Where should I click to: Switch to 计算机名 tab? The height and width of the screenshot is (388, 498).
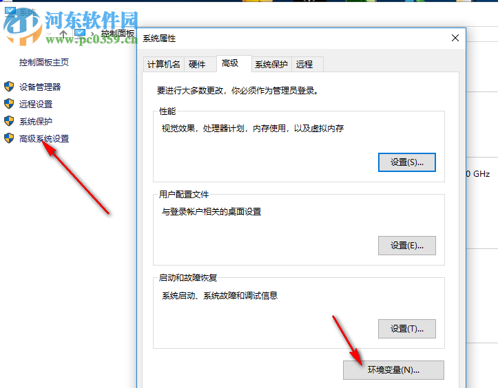coord(163,65)
